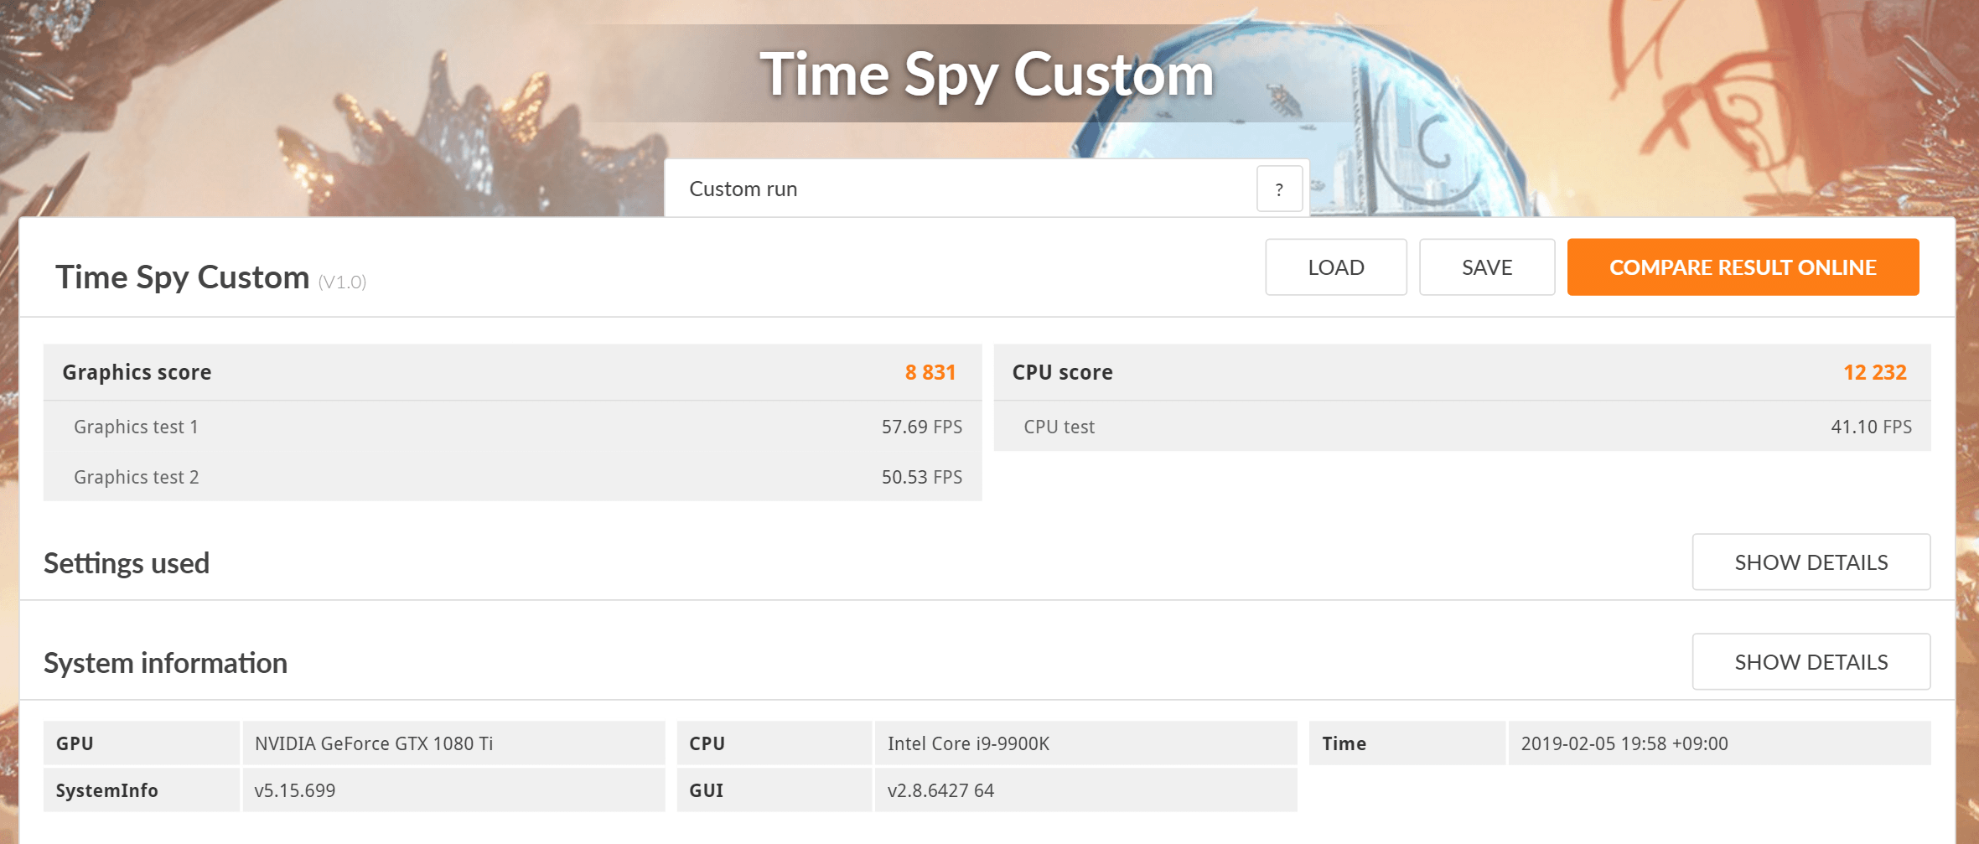
Task: Click the CPU test FPS result
Action: click(x=1871, y=427)
